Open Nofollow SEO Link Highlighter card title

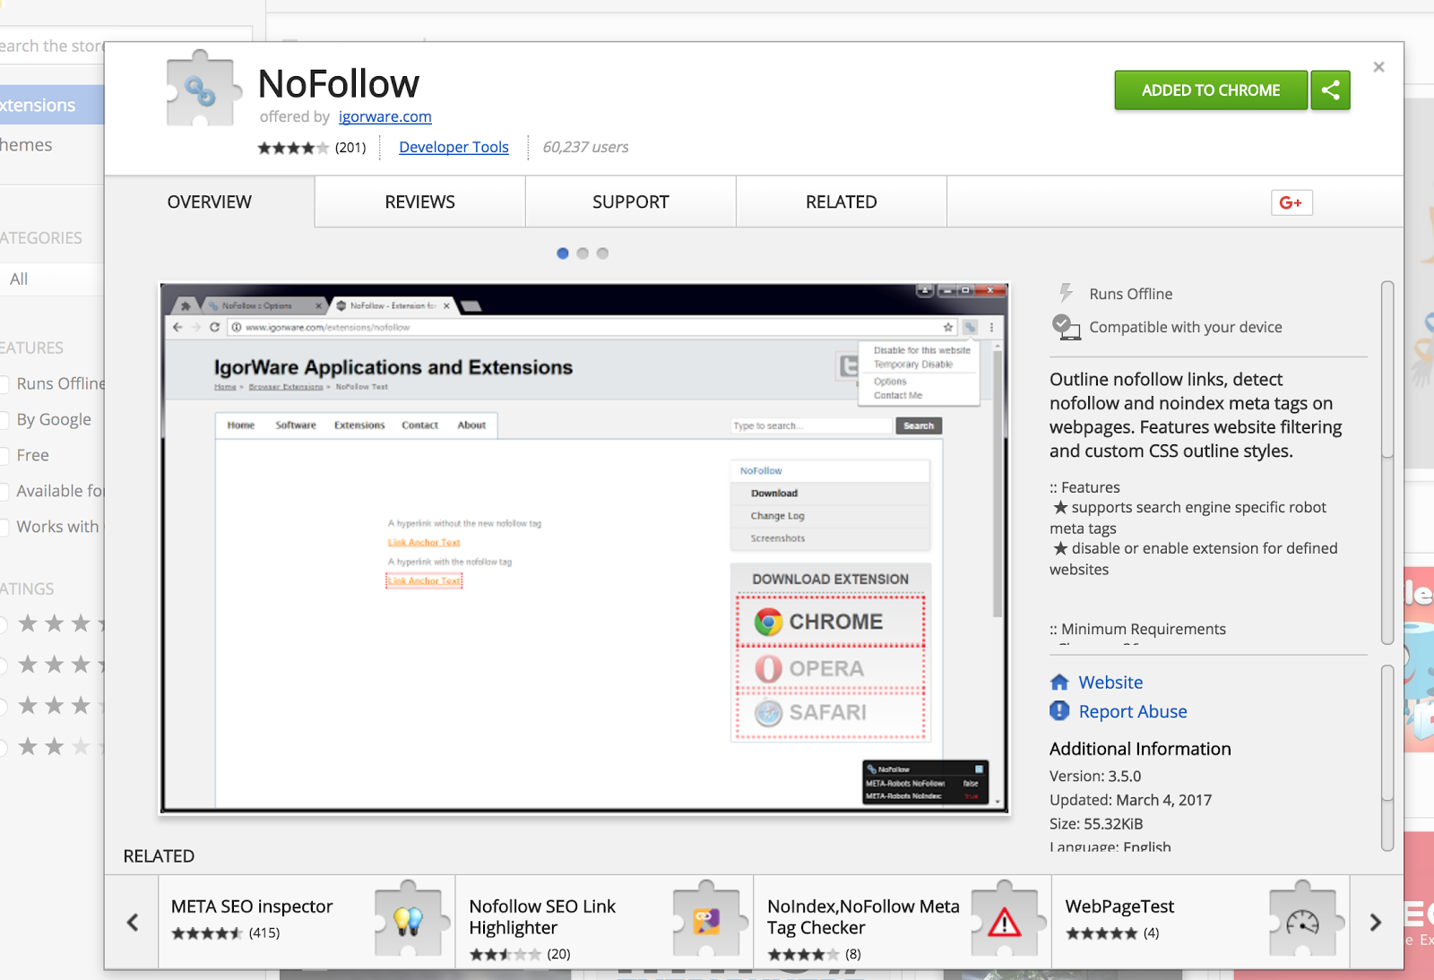tap(542, 917)
